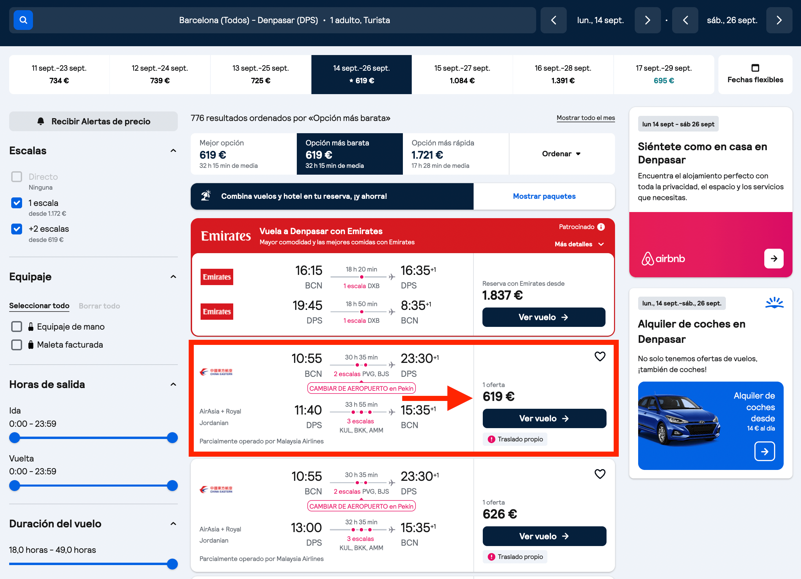This screenshot has height=579, width=801.
Task: Click Ver vuelo for the 626 € offer
Action: click(544, 536)
